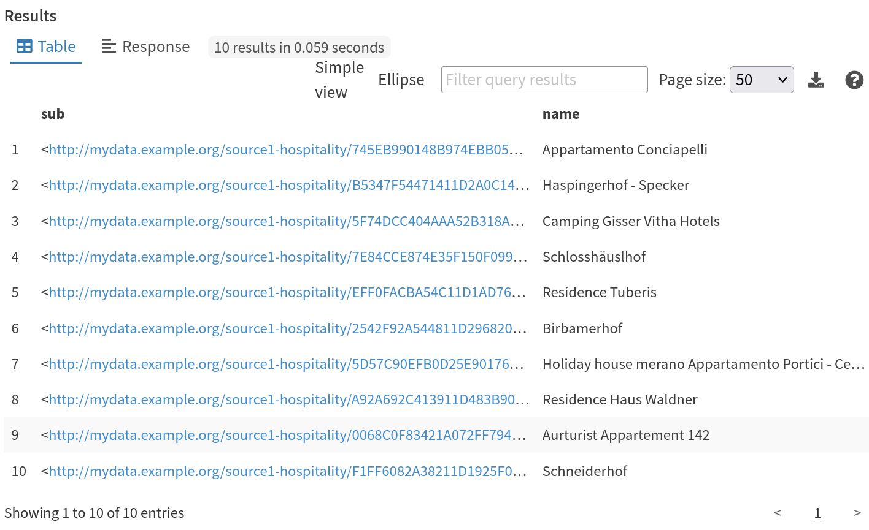Open the Page size dropdown
Viewport: 869px width, 530px height.
tap(761, 80)
